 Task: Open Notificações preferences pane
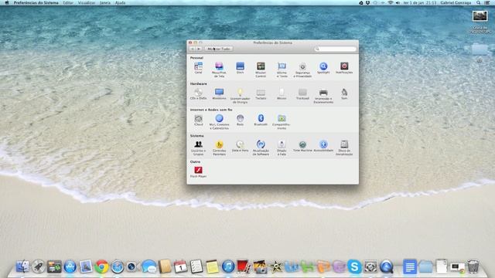[x=344, y=68]
